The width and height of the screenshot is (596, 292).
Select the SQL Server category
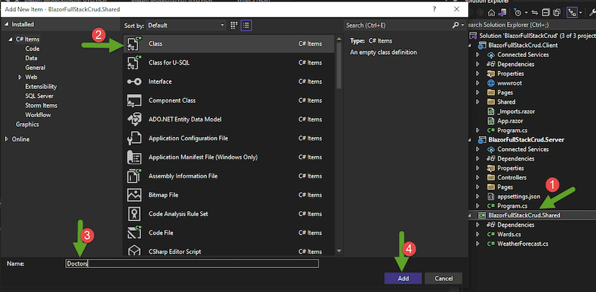click(x=39, y=96)
